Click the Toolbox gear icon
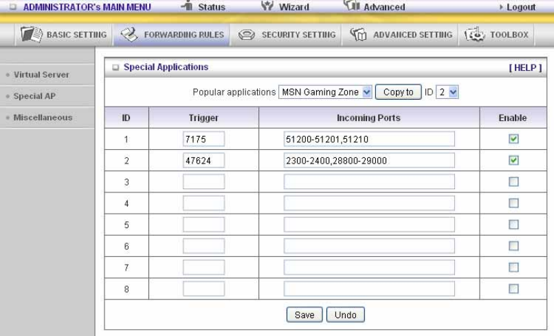Viewport: 554px width, 336px height. click(x=474, y=34)
